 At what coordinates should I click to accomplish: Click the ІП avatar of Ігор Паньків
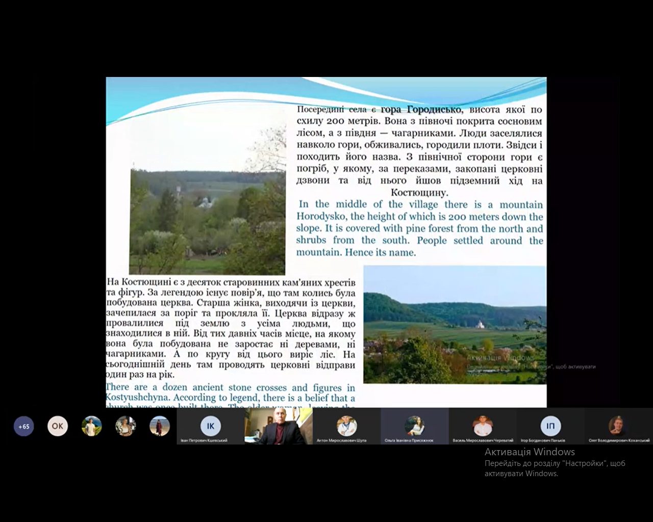[x=550, y=425]
